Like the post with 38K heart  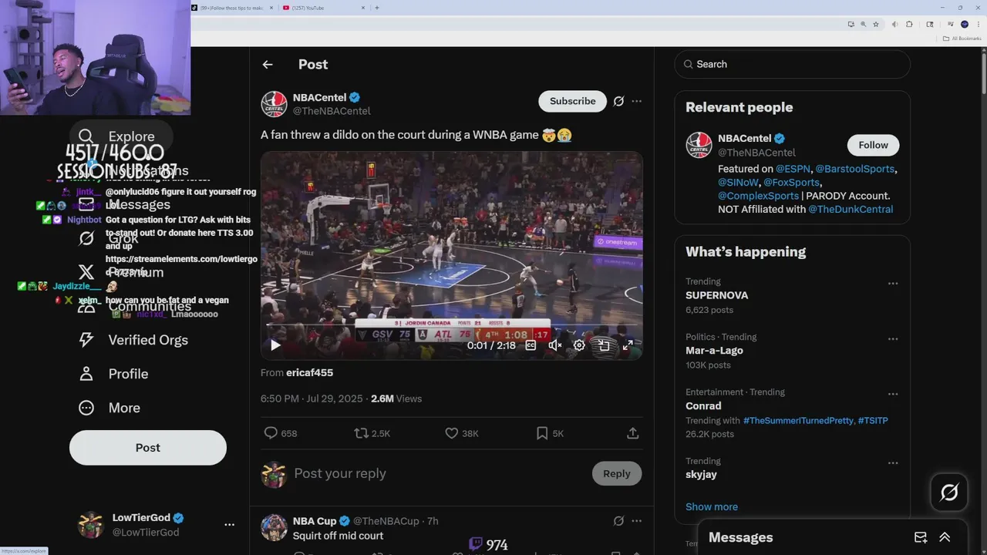coord(462,433)
